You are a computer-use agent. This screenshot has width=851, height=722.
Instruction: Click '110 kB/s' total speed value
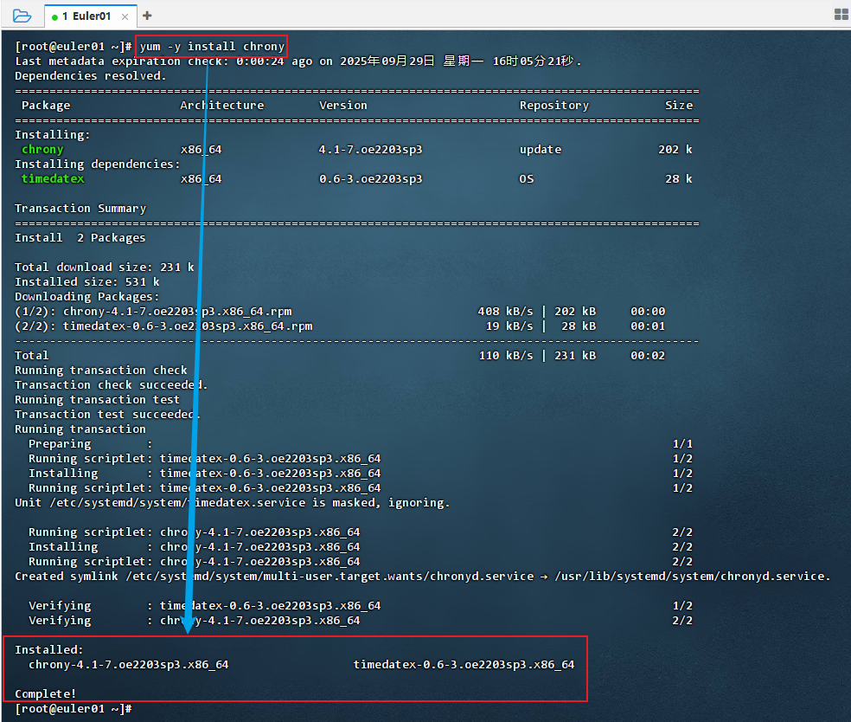point(506,356)
